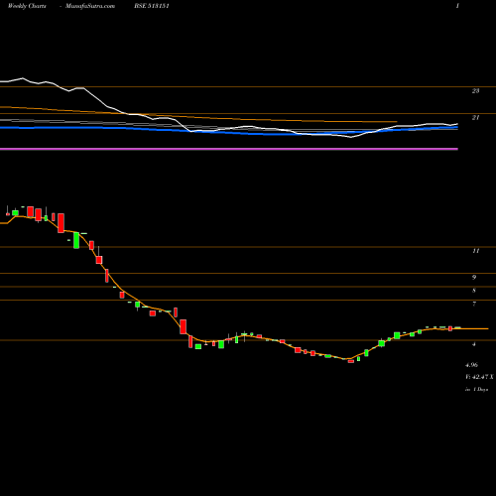The height and width of the screenshot is (496, 496).
Task: Click the 'BSE 513151' ticker label
Action: [152, 6]
